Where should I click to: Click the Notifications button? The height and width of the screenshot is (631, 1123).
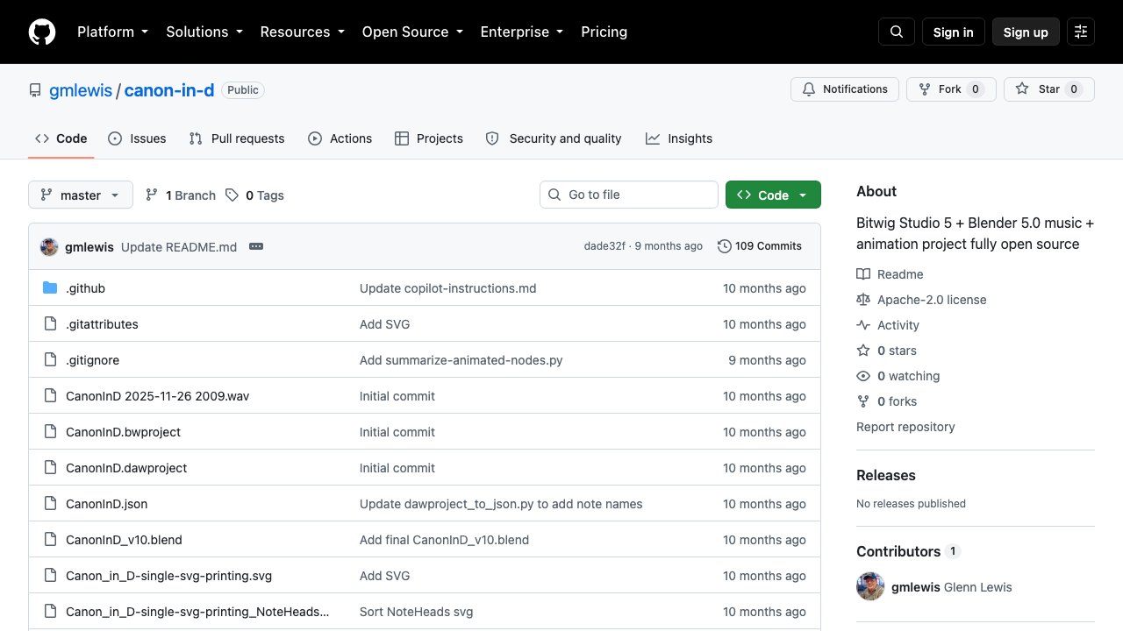[x=845, y=89]
